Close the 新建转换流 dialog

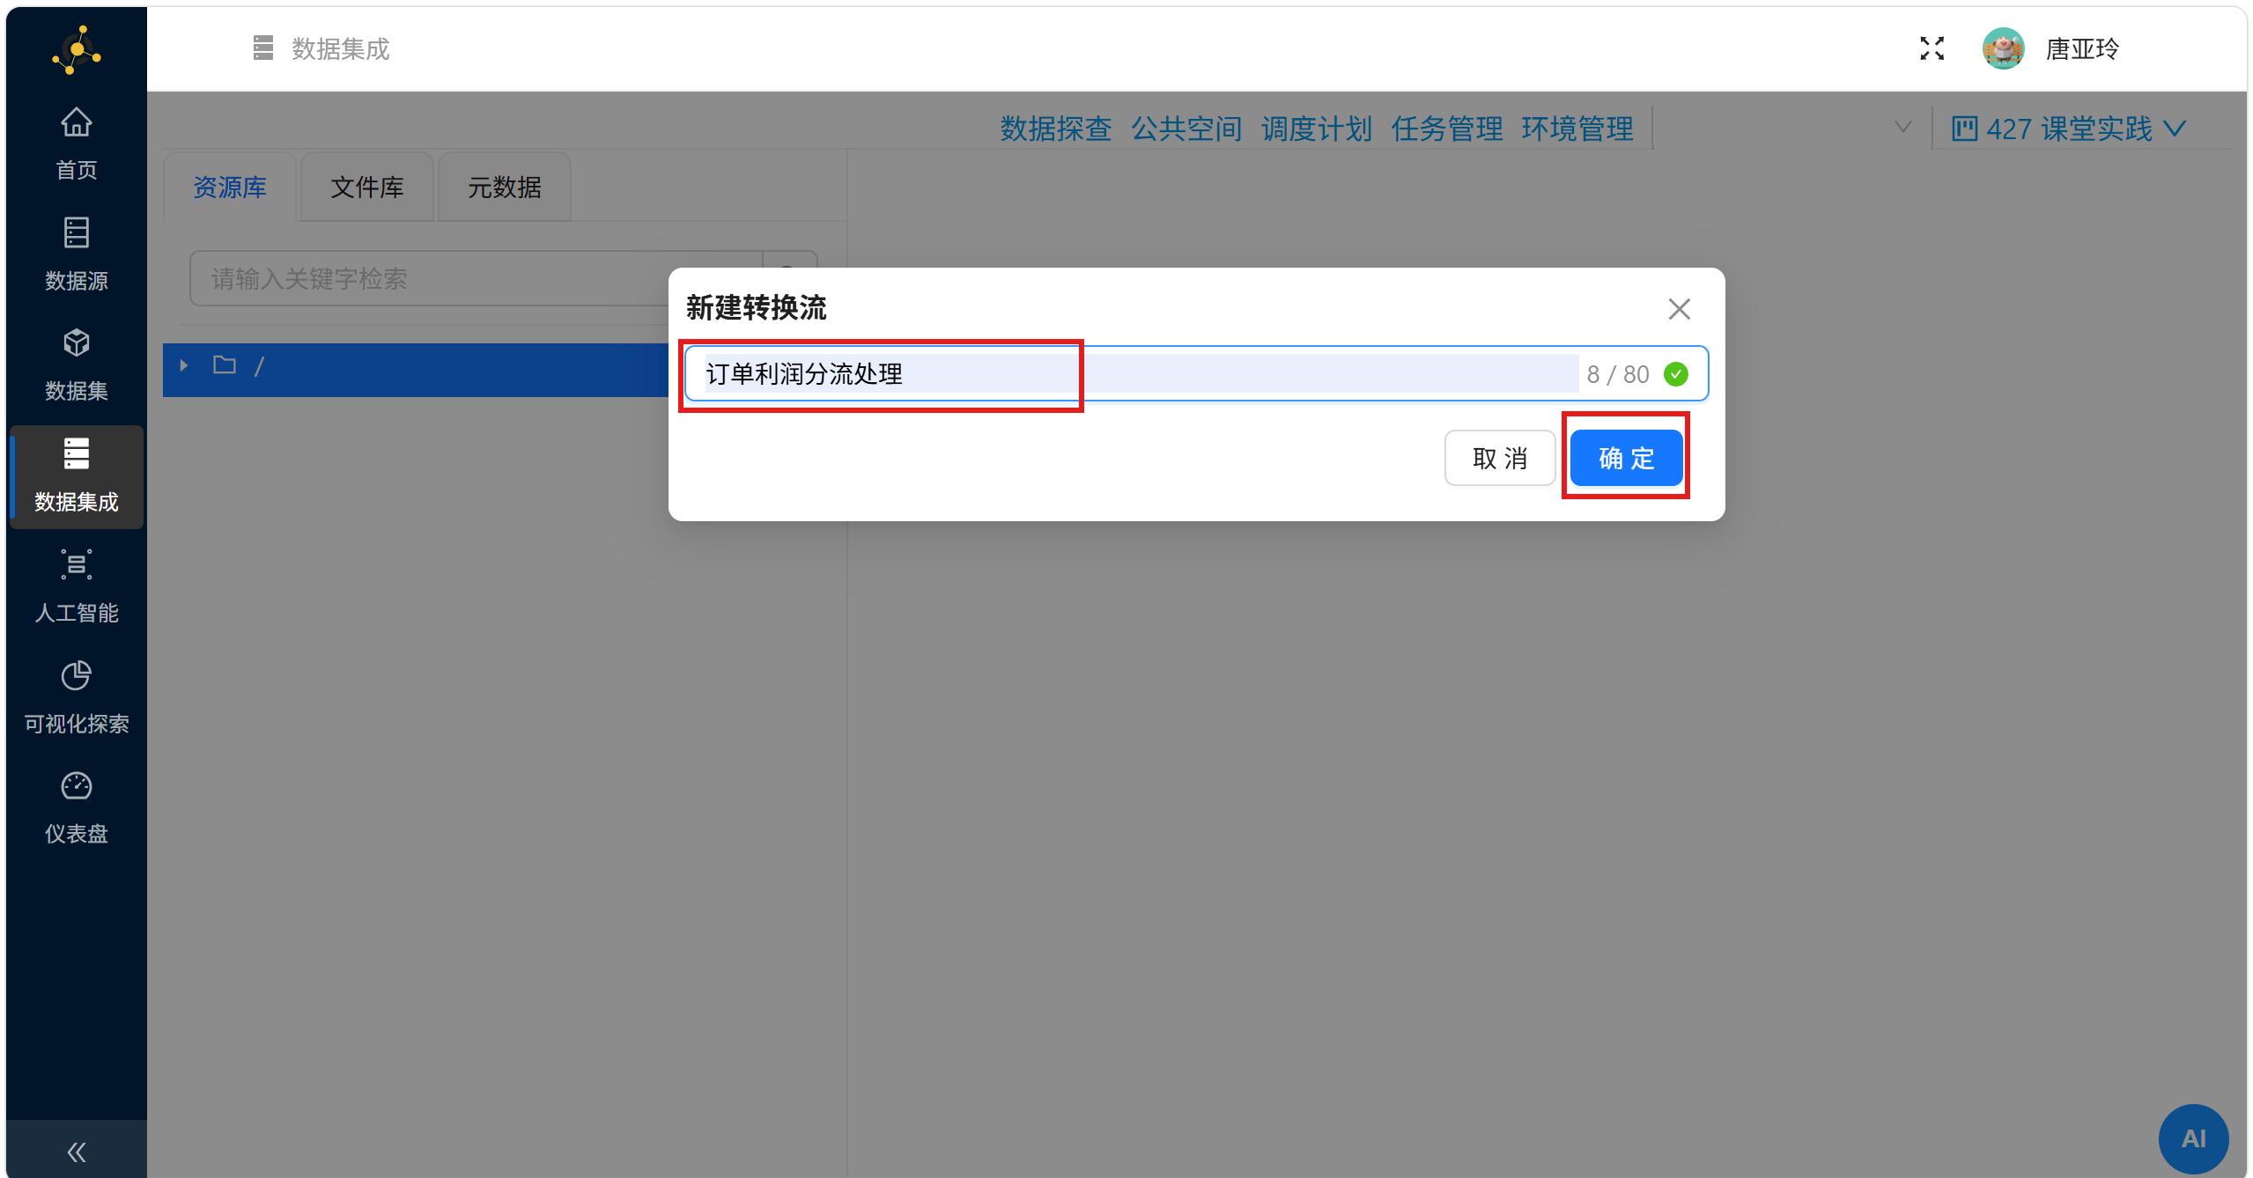[1679, 309]
